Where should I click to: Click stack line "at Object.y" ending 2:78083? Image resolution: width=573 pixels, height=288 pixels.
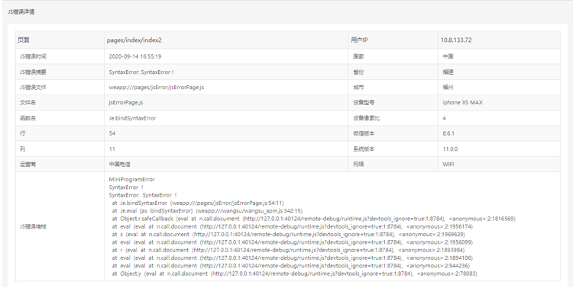pos(295,274)
